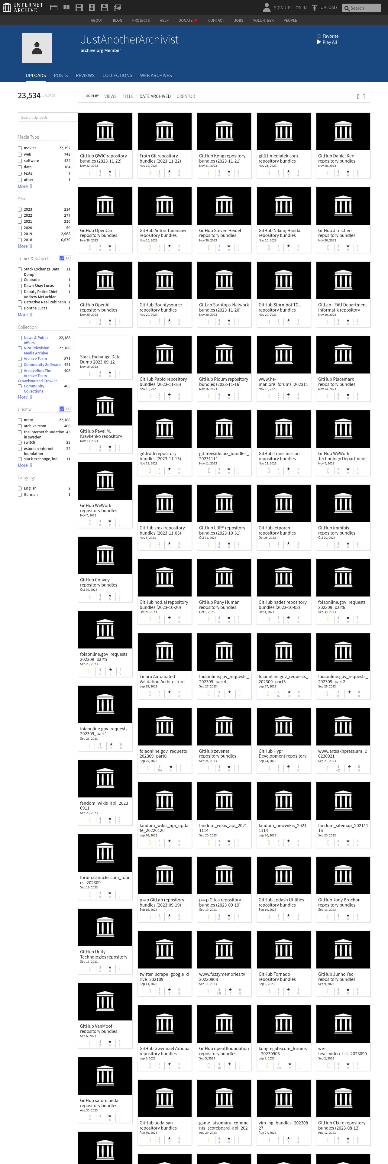
Task: Sort uploads by Views
Action: pyautogui.click(x=110, y=96)
